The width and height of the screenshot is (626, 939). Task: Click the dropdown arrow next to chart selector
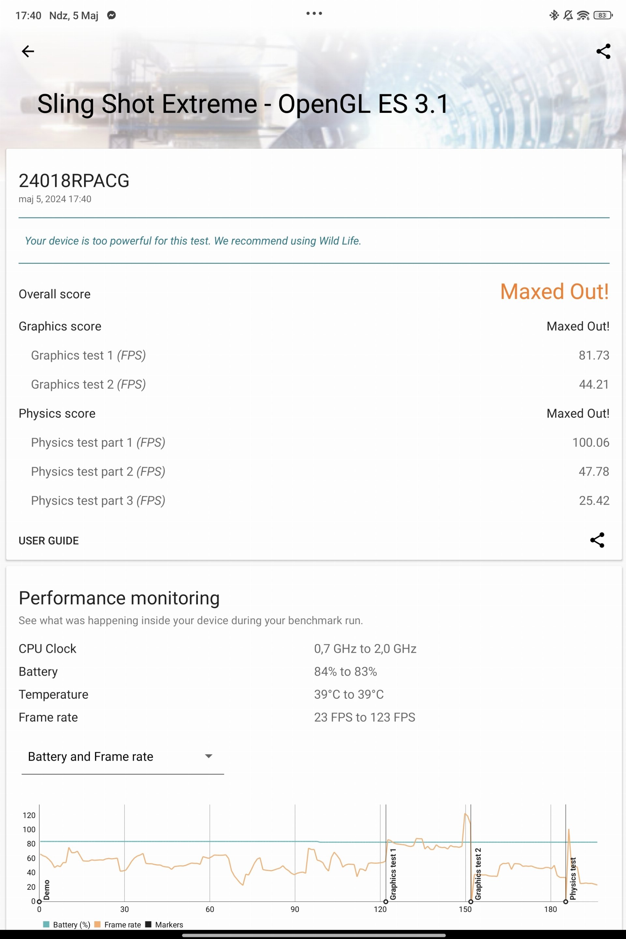pyautogui.click(x=208, y=756)
